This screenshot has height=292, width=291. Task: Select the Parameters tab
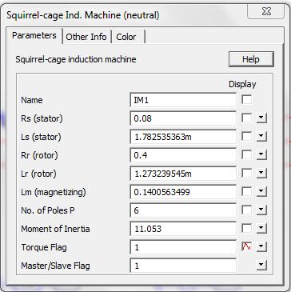34,35
